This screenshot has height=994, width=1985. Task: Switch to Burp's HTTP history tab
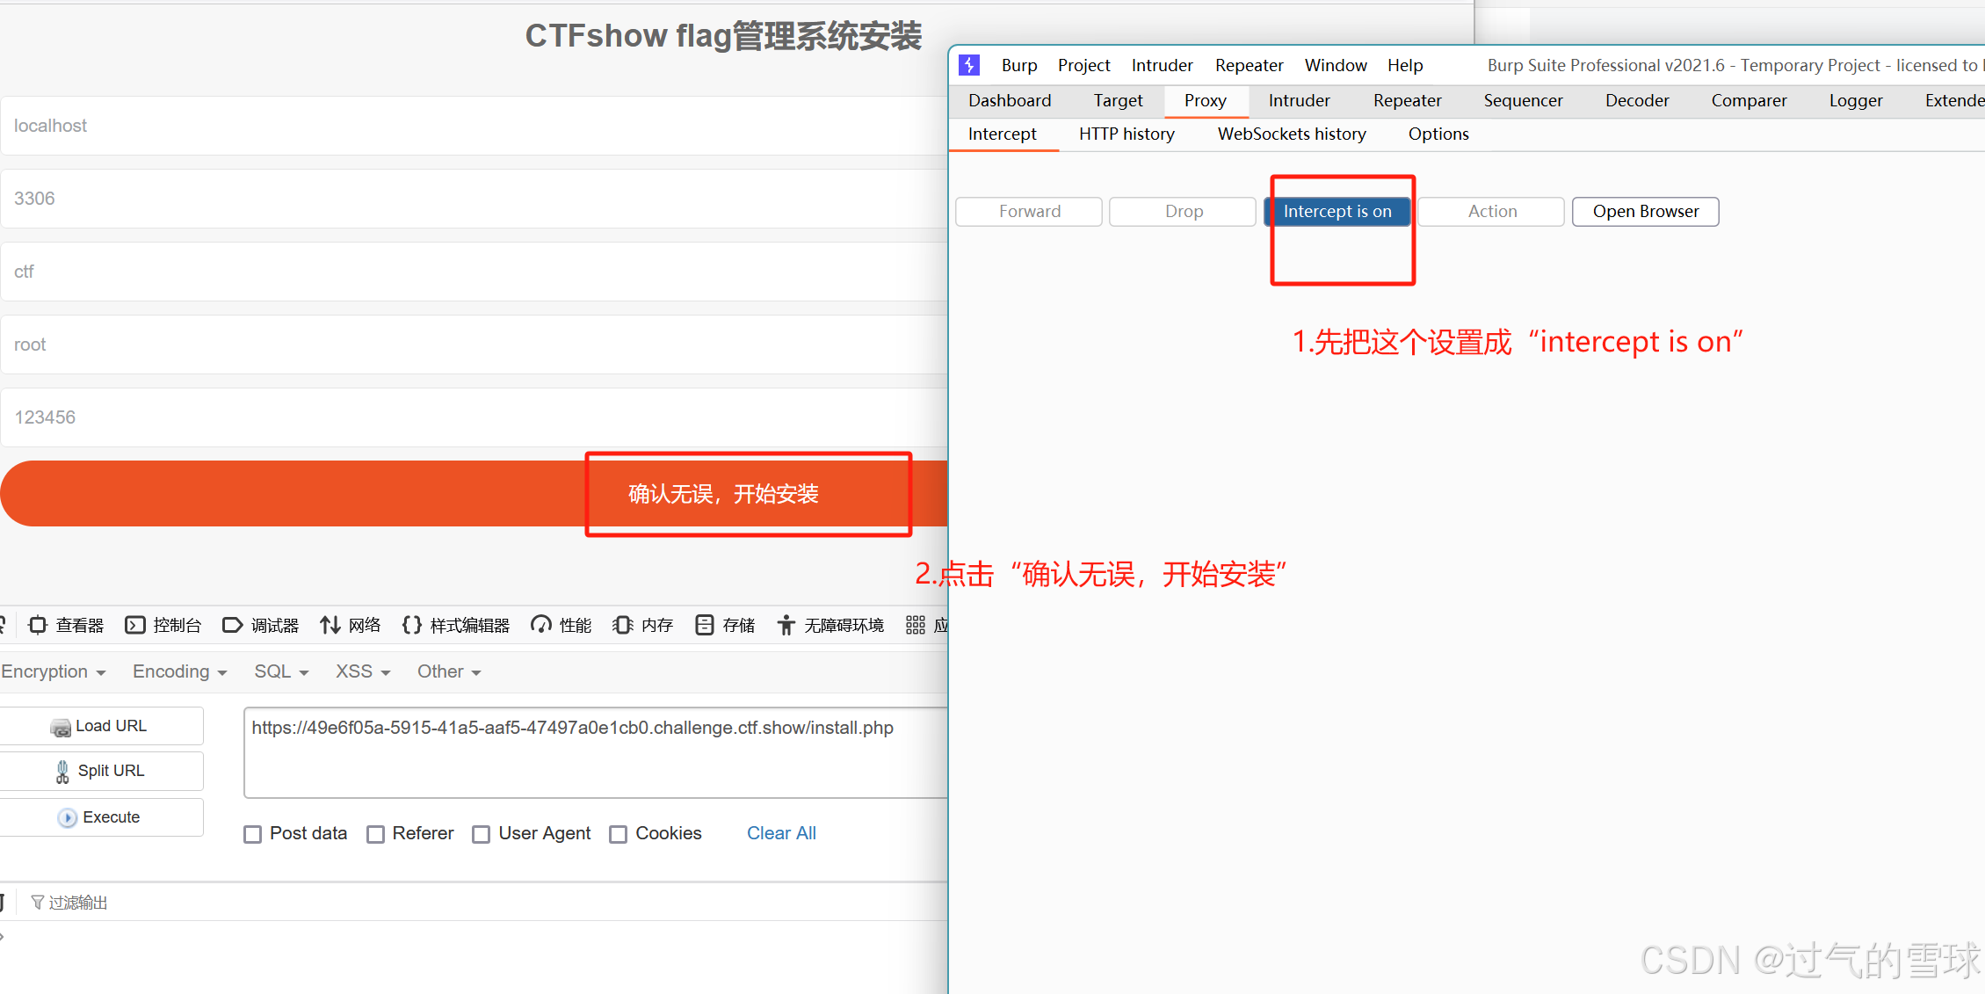pos(1127,134)
